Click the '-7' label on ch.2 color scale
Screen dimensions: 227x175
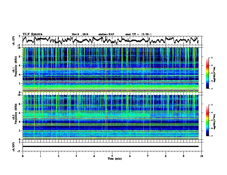click(x=212, y=136)
